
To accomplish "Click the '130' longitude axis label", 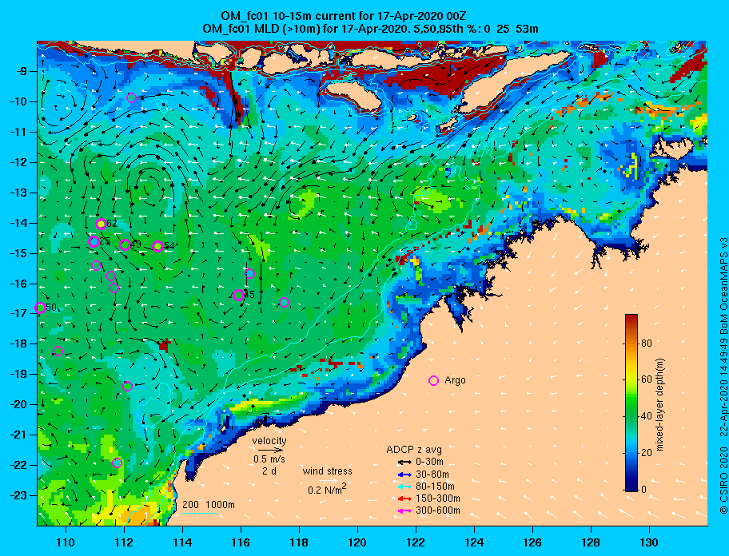I will 649,542.
